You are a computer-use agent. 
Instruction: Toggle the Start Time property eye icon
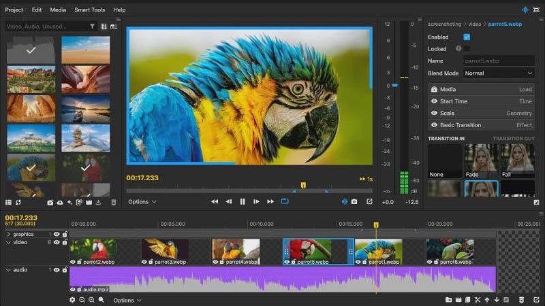434,101
